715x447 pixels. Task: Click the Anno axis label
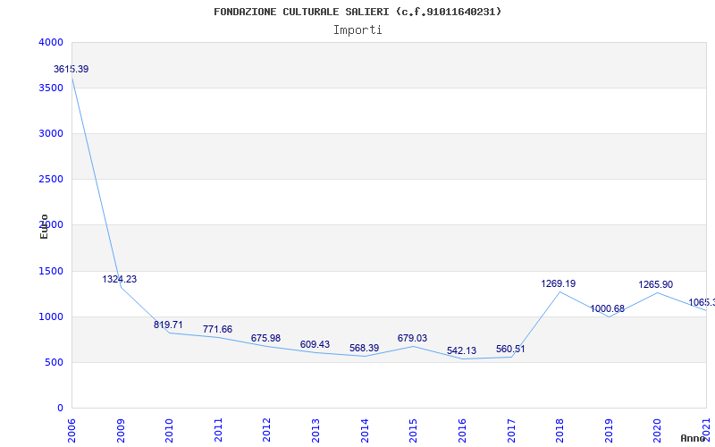pyautogui.click(x=694, y=438)
